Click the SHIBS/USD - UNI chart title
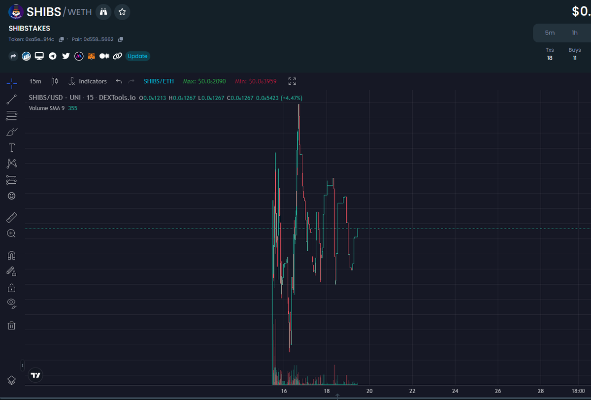 coord(55,98)
